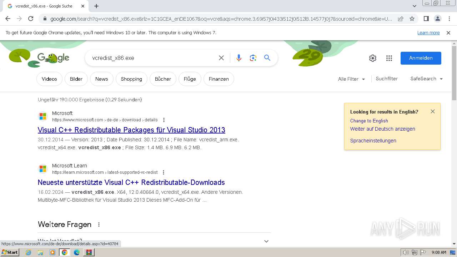Open the Chrome three-dot menu
The width and height of the screenshot is (457, 257).
point(449,19)
